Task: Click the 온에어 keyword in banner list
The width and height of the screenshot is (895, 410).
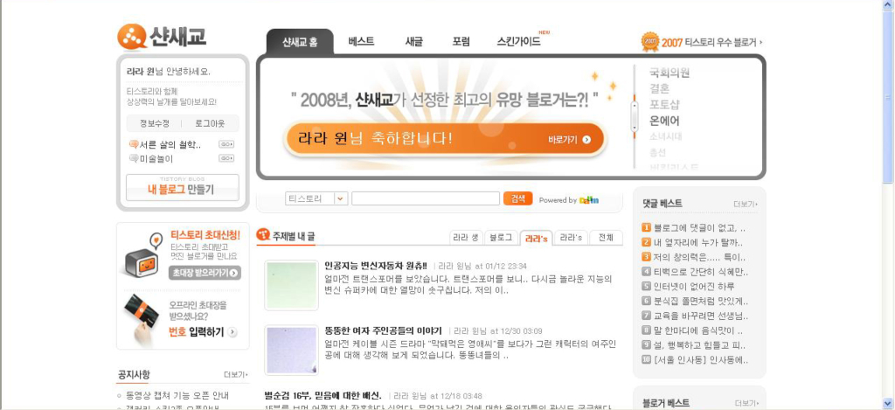Action: [664, 121]
